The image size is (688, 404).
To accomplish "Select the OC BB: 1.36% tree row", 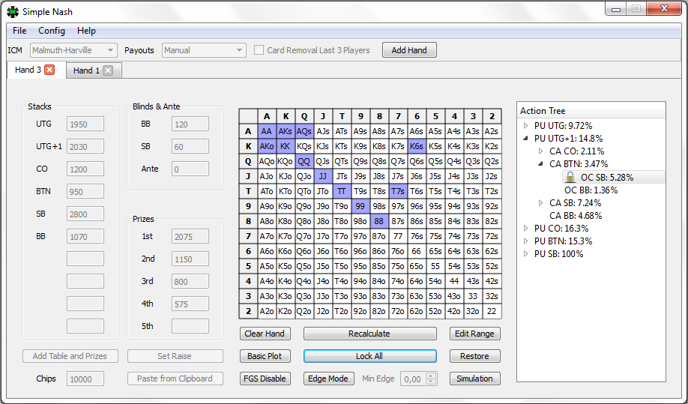I will pyautogui.click(x=591, y=190).
